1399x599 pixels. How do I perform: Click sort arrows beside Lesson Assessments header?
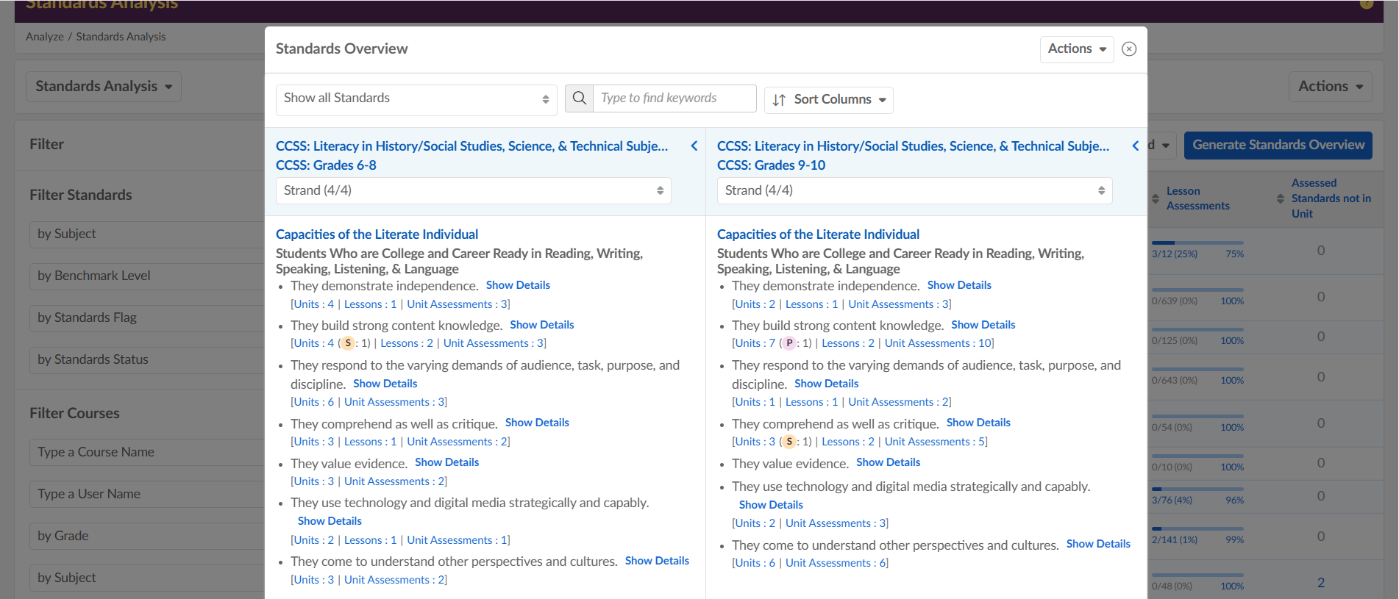[x=1156, y=199]
